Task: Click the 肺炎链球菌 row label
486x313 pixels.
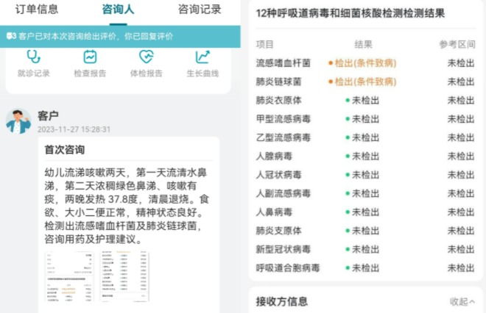Action: coord(278,82)
